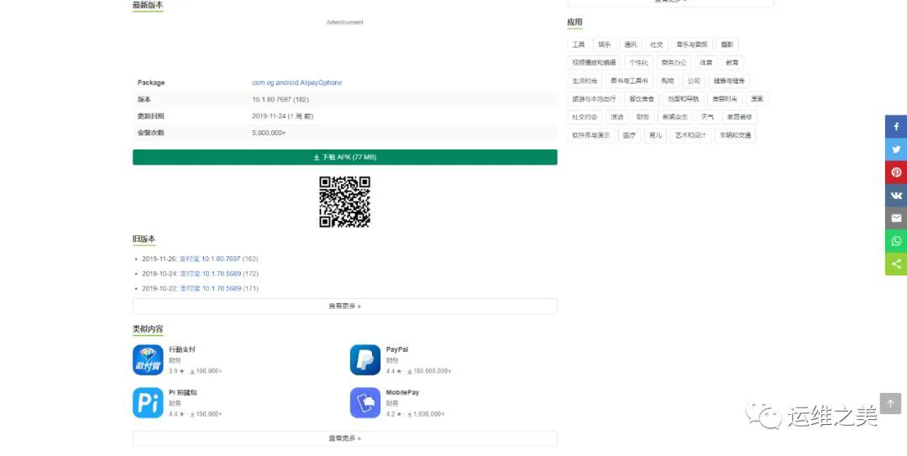The image size is (907, 456).
Task: Expand 查看更多 under similar content
Action: pyautogui.click(x=345, y=438)
